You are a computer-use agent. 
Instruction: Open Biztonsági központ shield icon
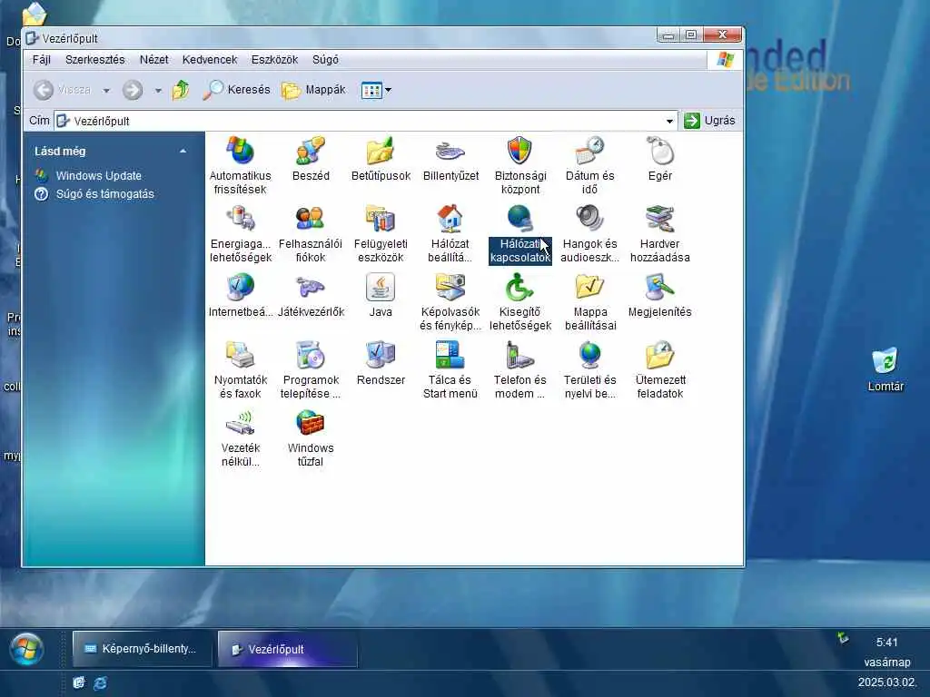pyautogui.click(x=520, y=165)
